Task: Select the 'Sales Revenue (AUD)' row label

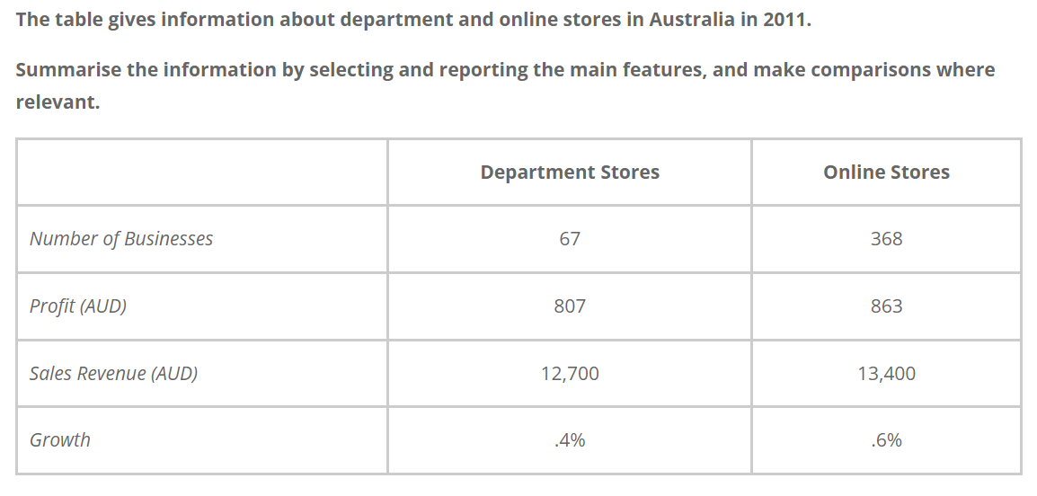Action: (x=113, y=374)
